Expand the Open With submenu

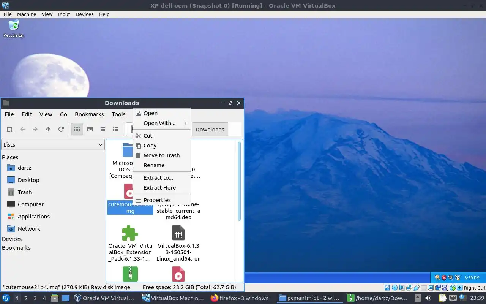pos(162,123)
